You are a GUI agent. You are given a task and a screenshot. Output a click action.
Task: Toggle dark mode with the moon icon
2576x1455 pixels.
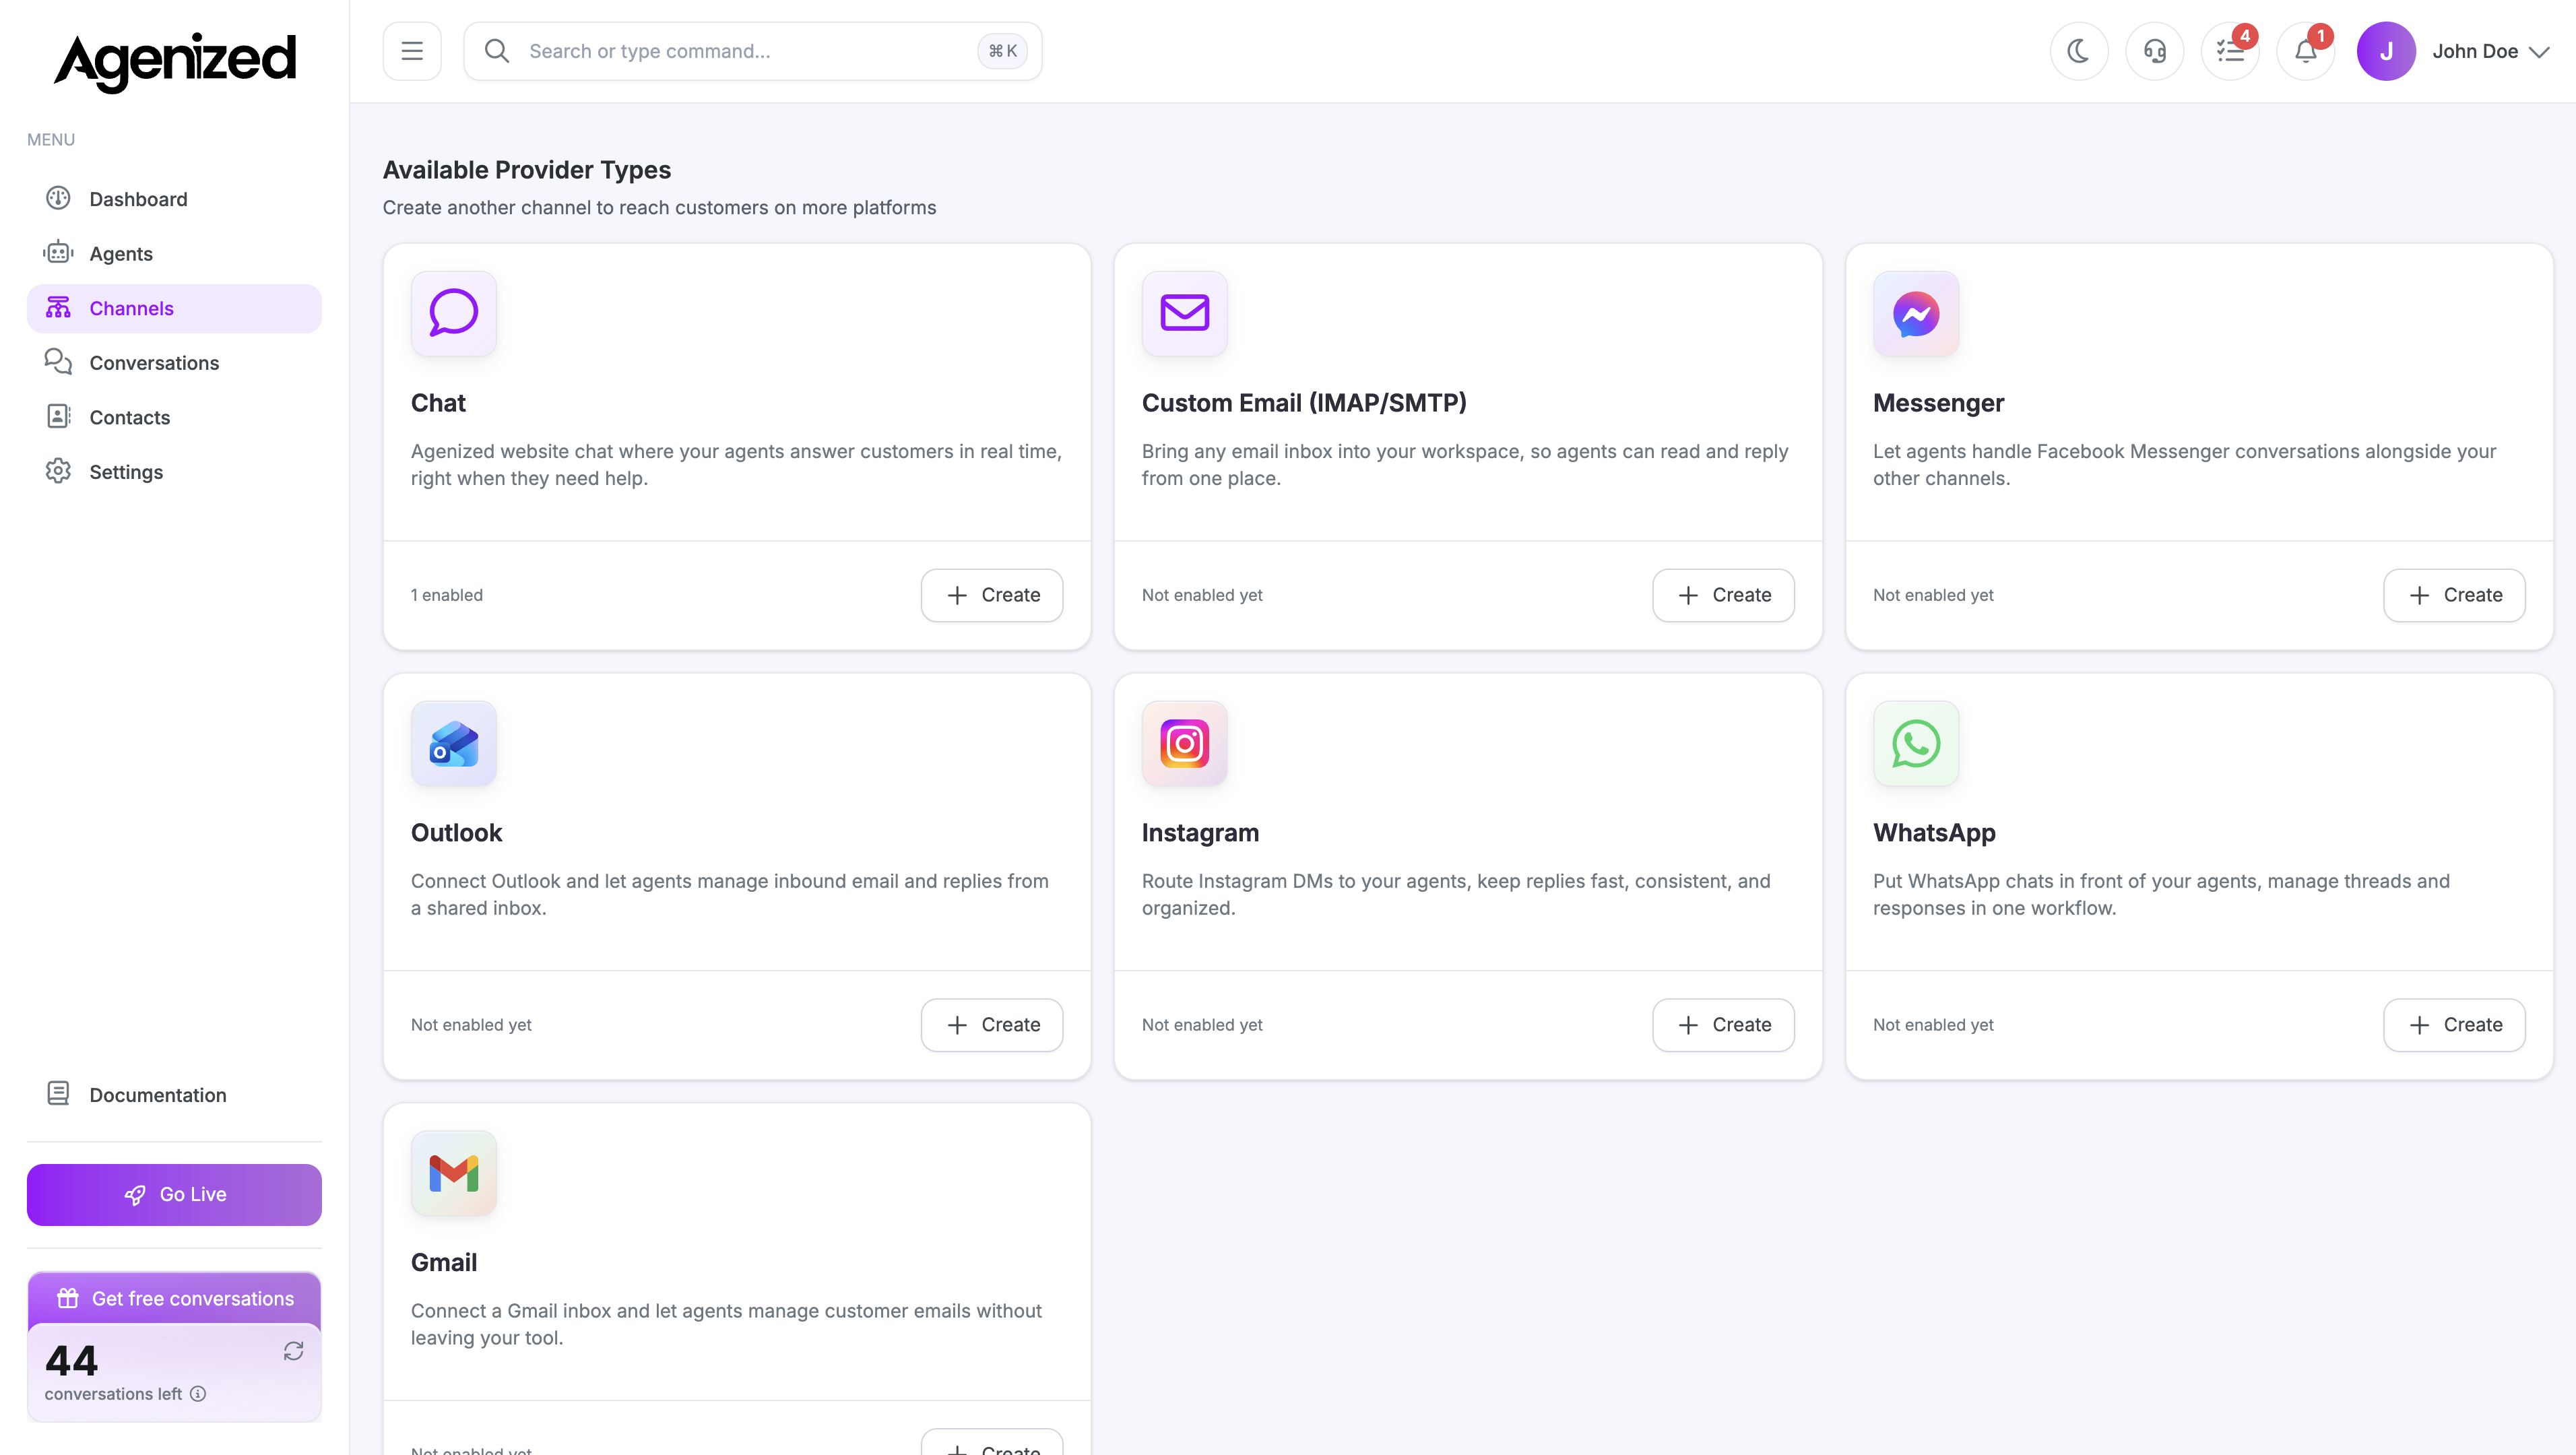(x=2080, y=50)
